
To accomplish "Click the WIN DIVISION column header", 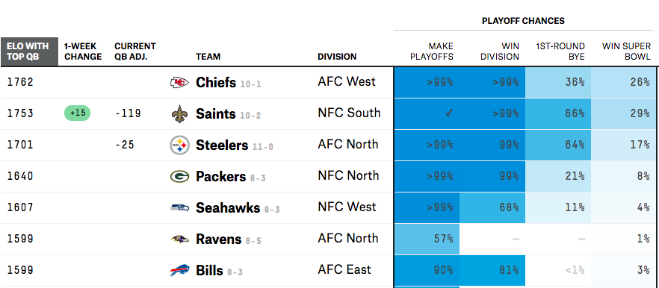I will 500,51.
